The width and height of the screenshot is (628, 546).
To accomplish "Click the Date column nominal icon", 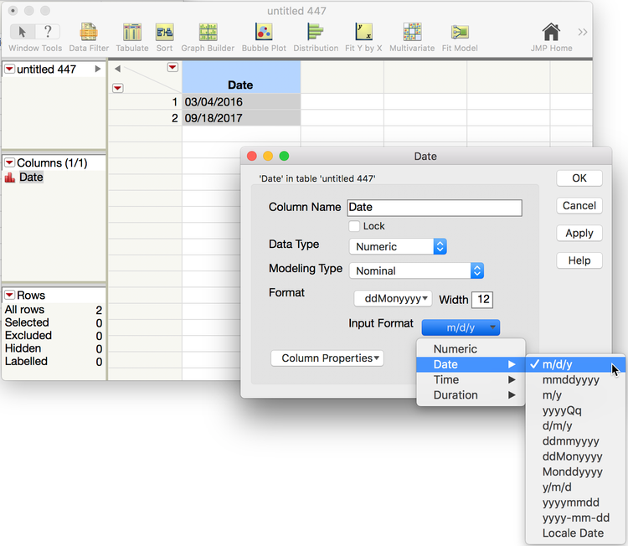I will click(9, 178).
